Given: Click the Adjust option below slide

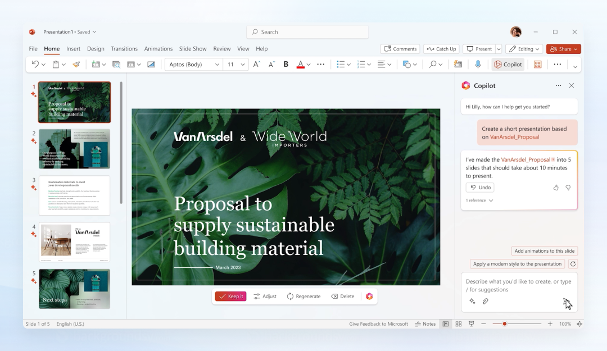Looking at the screenshot, I should coord(265,297).
